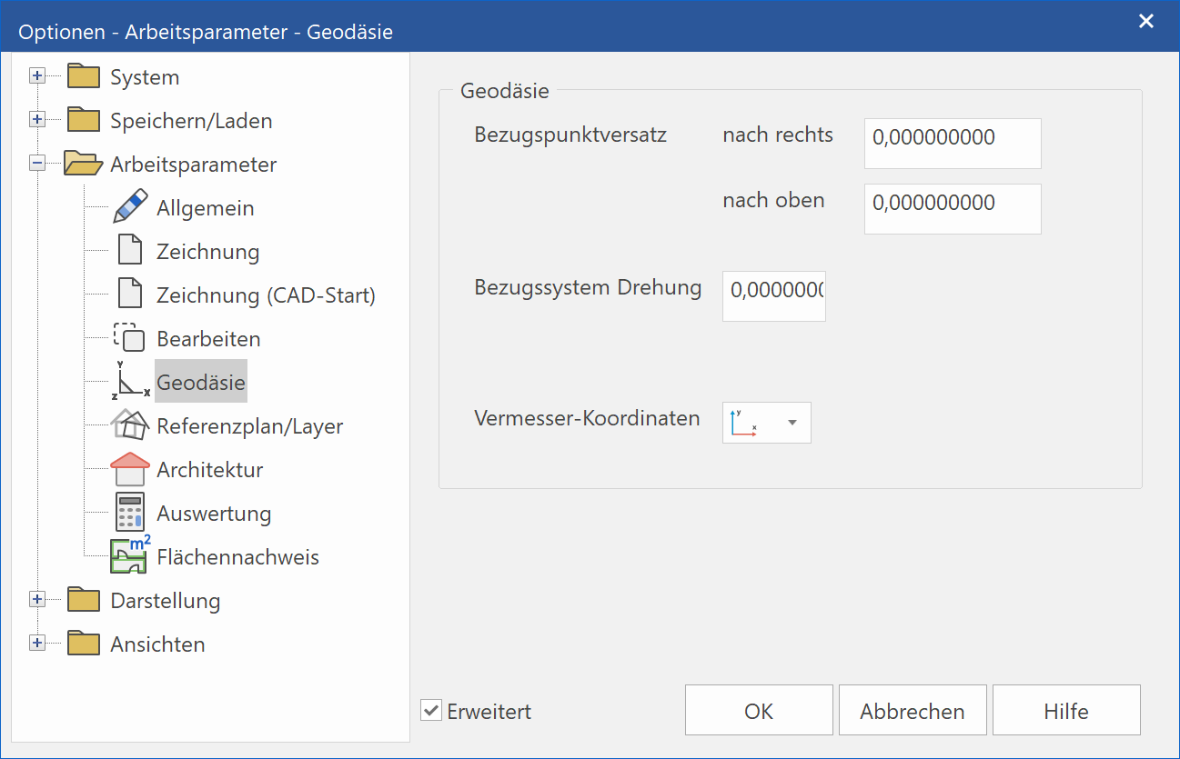Select the Allgemein tree entry
The width and height of the screenshot is (1180, 759).
206,208
